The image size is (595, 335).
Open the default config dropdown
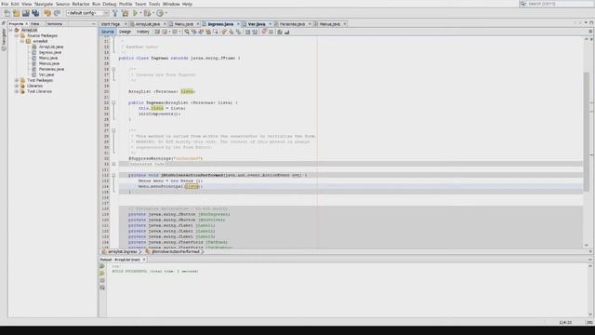(87, 13)
